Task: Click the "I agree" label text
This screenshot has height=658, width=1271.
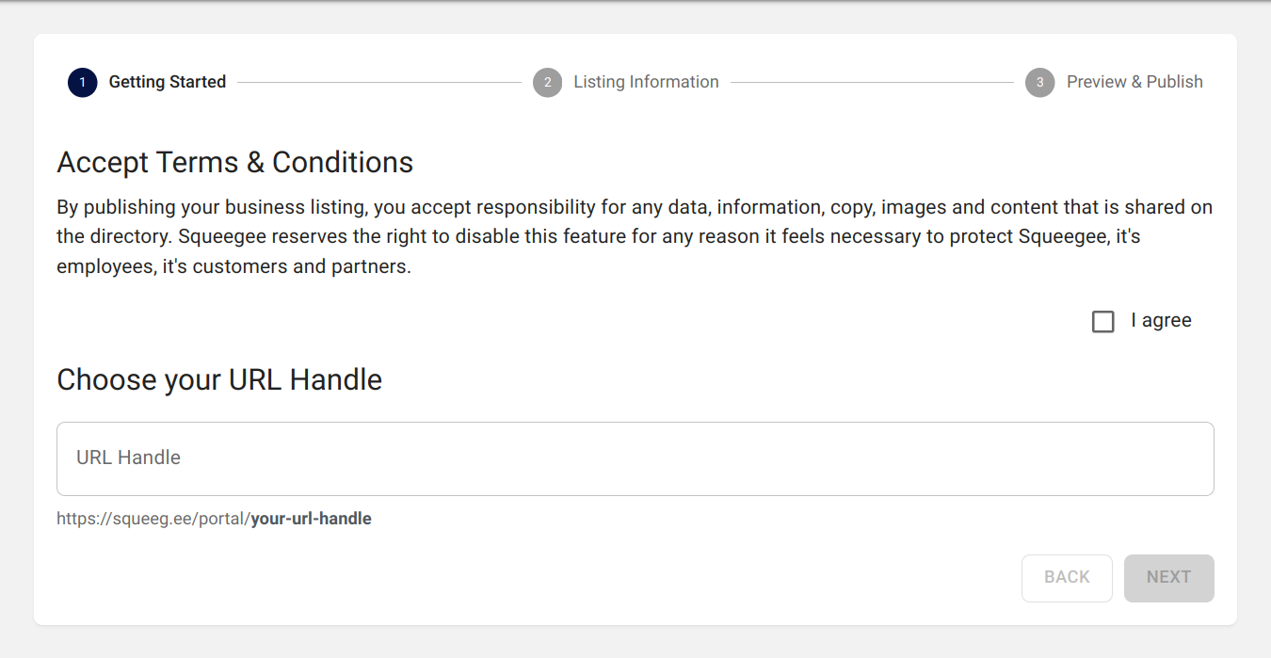Action: (x=1161, y=321)
